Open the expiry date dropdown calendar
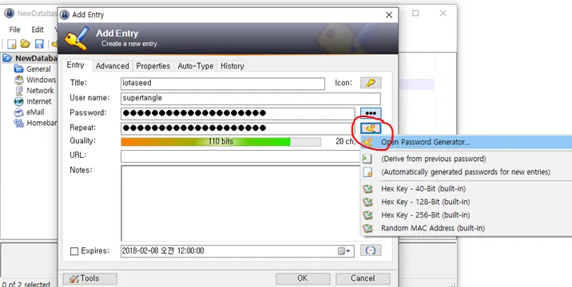Screen dimensions: 572x287 coord(344,251)
